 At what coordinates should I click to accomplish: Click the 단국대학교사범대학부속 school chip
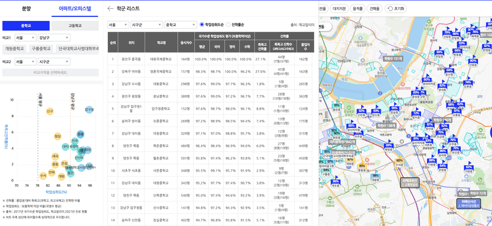[78, 49]
